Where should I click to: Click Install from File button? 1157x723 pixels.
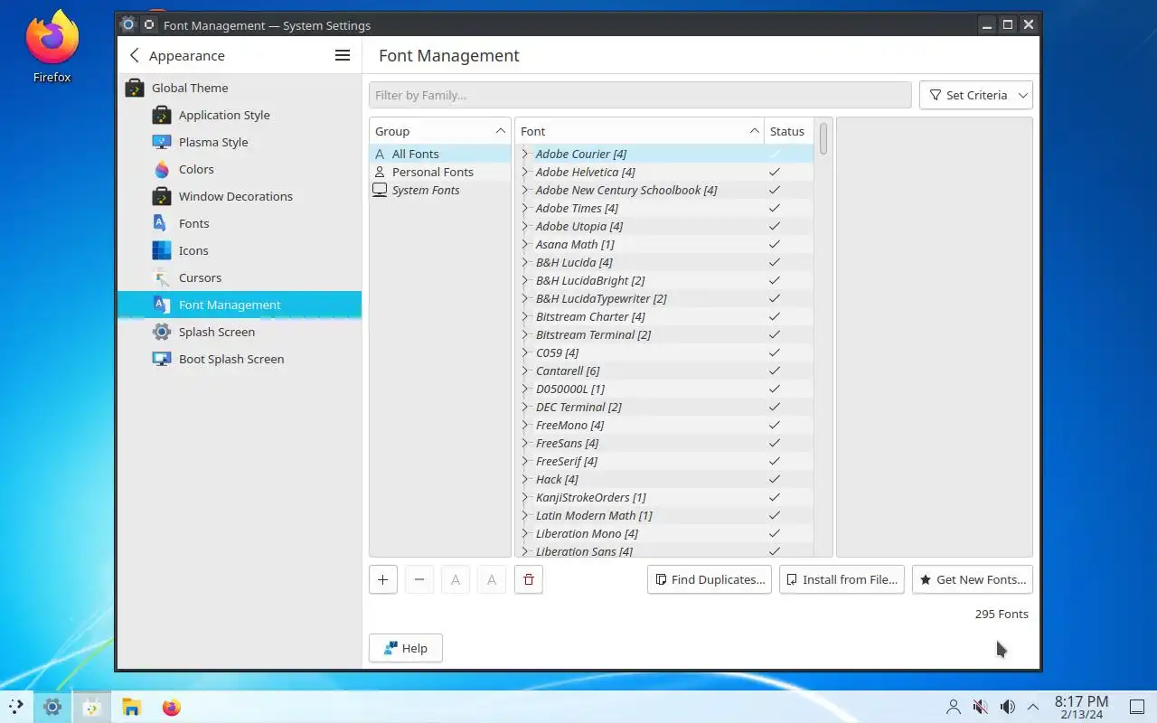pos(842,579)
